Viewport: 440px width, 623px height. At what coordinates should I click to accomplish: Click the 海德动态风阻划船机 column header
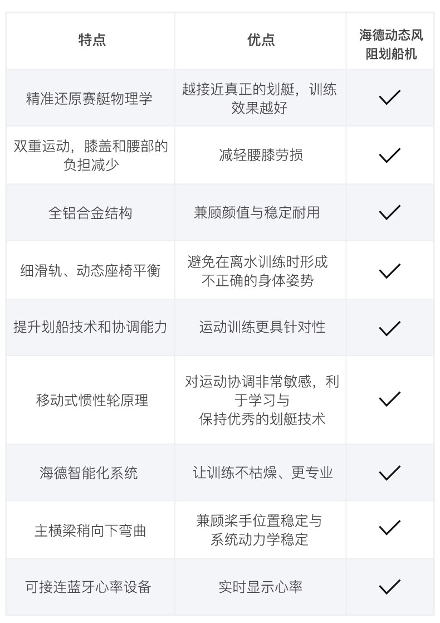[x=390, y=45]
